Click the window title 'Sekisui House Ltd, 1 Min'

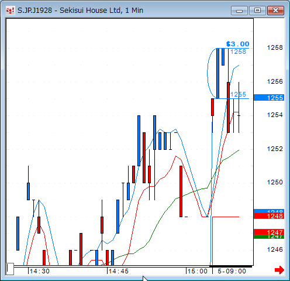(101, 11)
